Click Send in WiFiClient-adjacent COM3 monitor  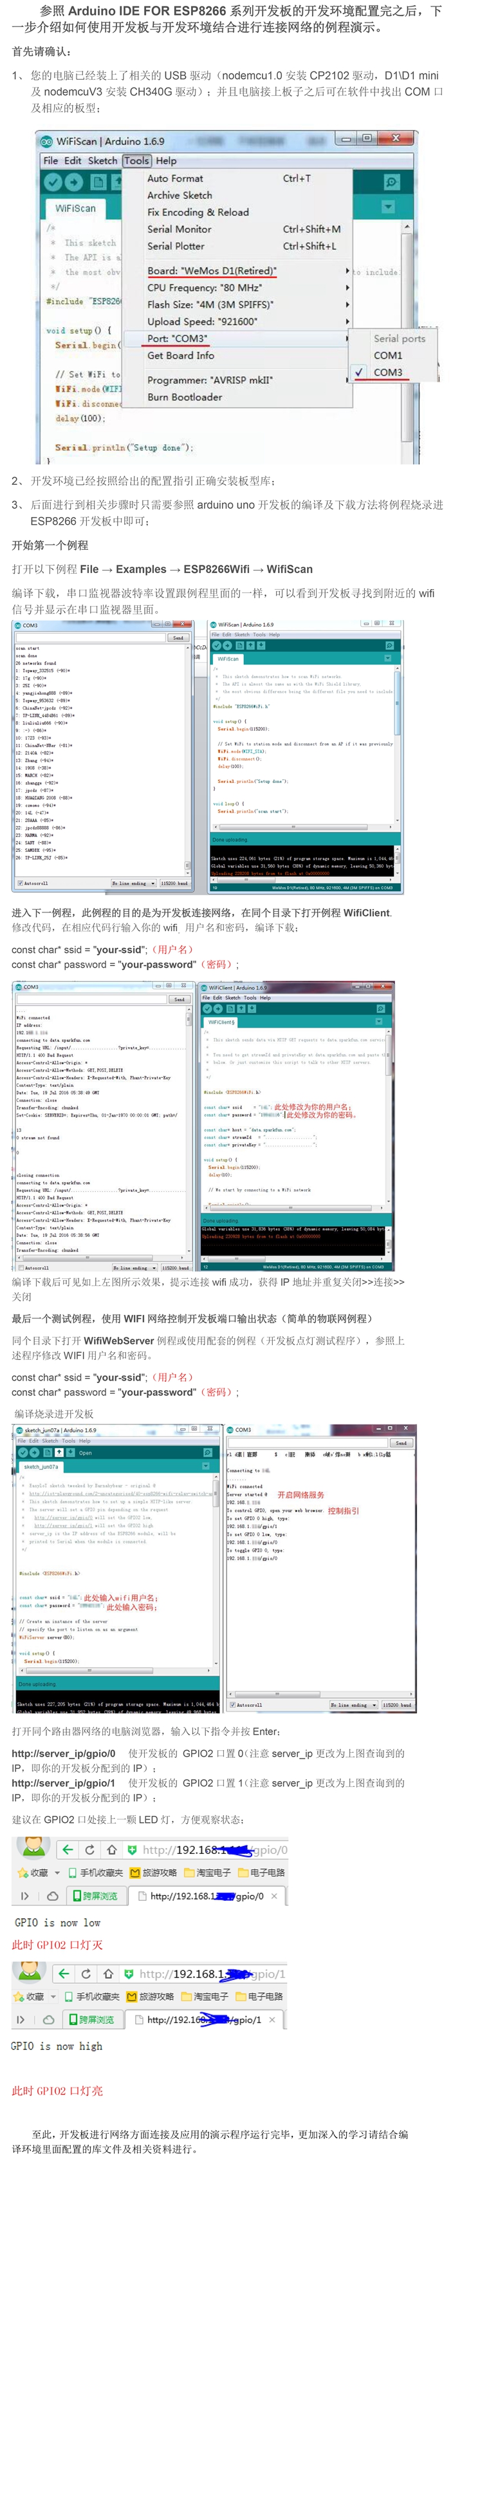[x=178, y=999]
